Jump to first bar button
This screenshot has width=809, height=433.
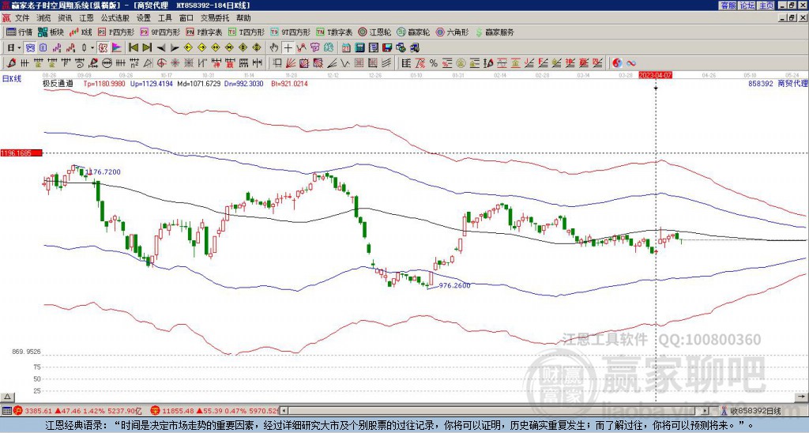point(133,48)
